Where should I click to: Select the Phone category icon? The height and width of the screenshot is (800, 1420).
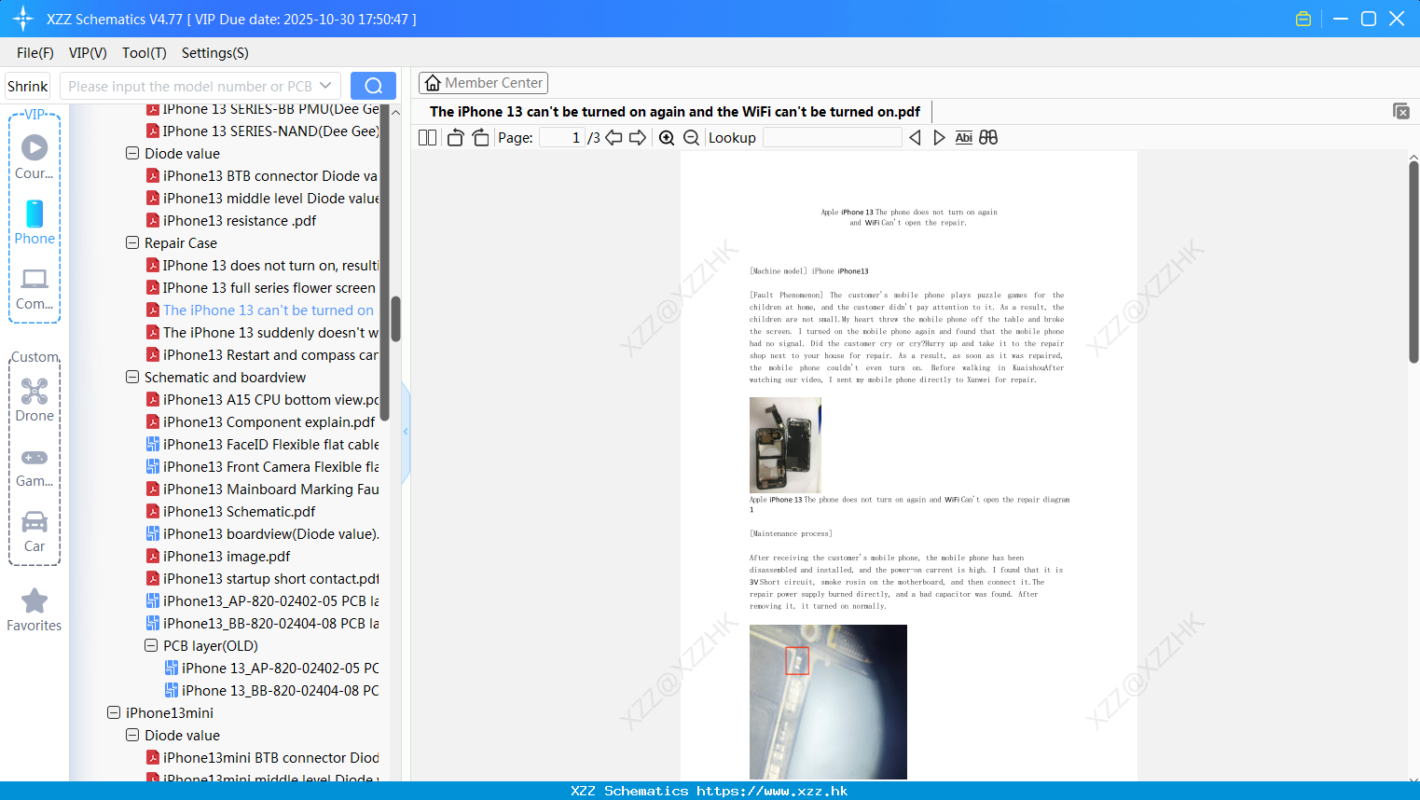click(34, 222)
